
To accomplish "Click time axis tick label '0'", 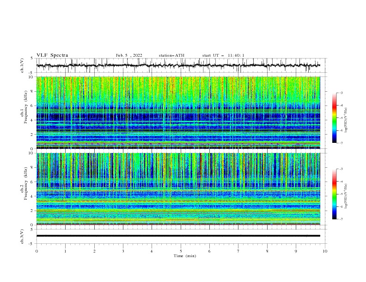I will [37, 251].
